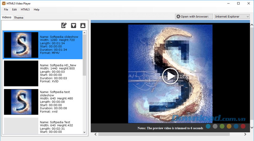Click the HTML5 Video Player app icon in title bar

point(3,3)
